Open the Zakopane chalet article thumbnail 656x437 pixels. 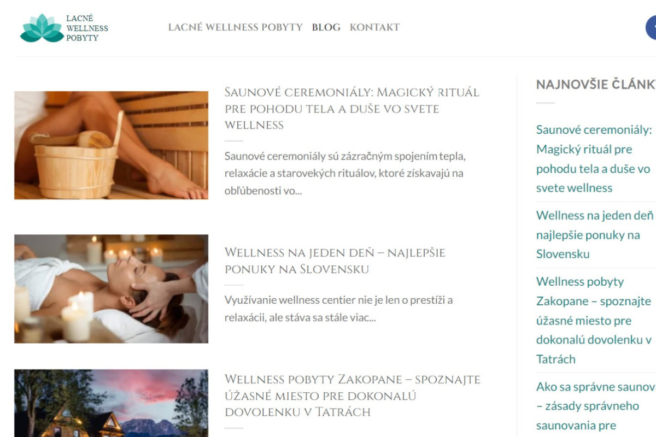pos(112,403)
